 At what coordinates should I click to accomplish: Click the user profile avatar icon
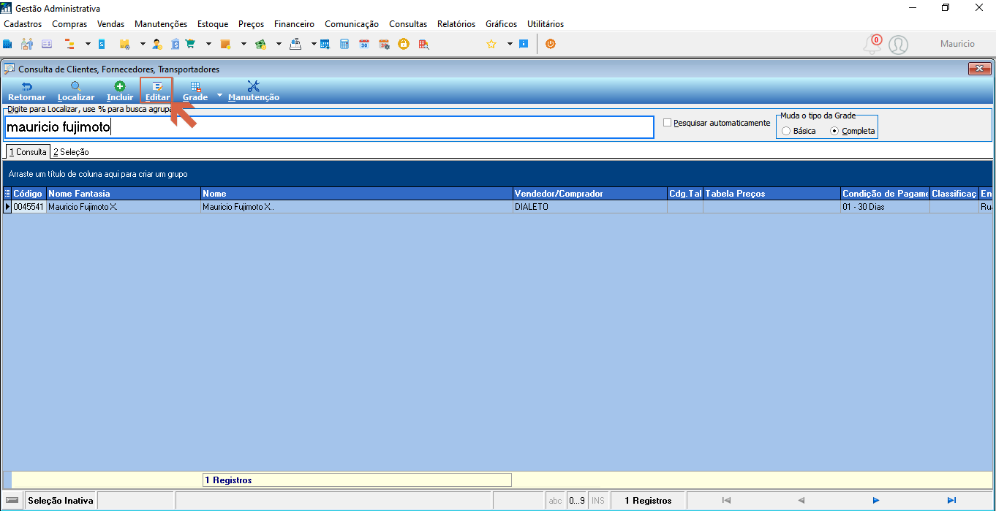point(898,45)
